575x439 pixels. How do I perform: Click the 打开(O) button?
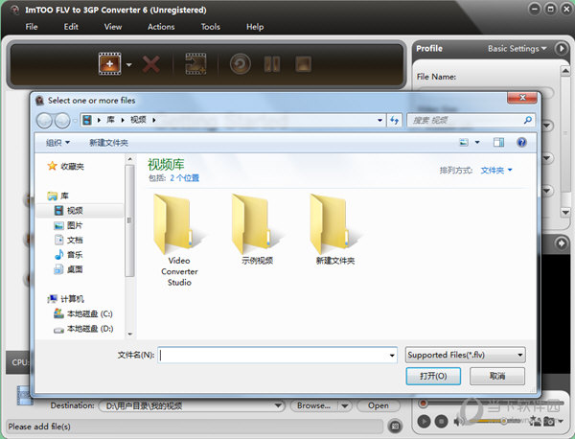pyautogui.click(x=433, y=376)
